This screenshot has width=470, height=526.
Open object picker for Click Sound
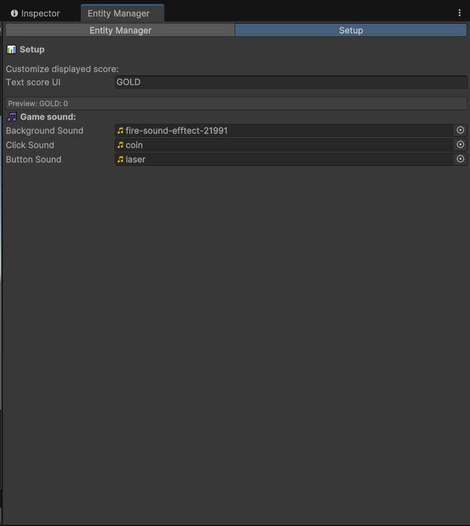[460, 145]
